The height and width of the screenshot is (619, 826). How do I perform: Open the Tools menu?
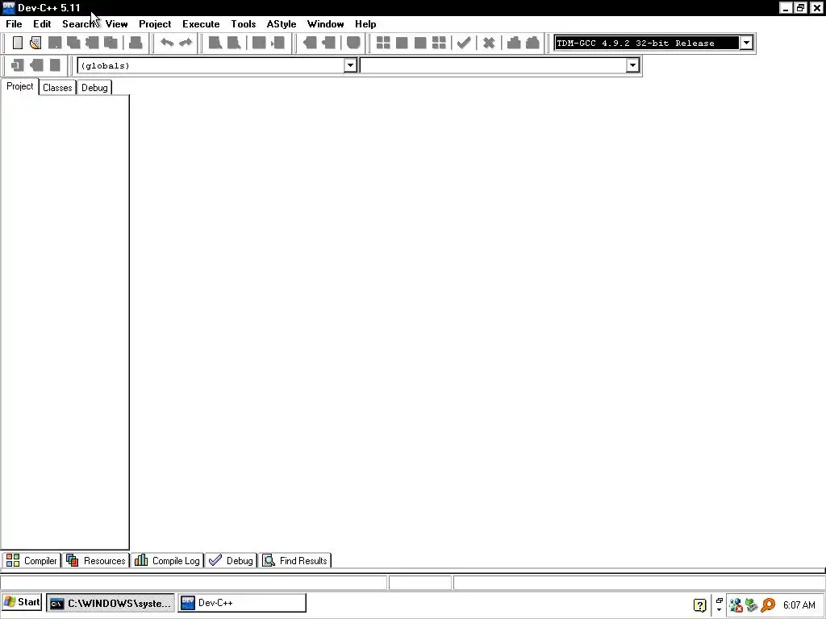click(x=244, y=24)
